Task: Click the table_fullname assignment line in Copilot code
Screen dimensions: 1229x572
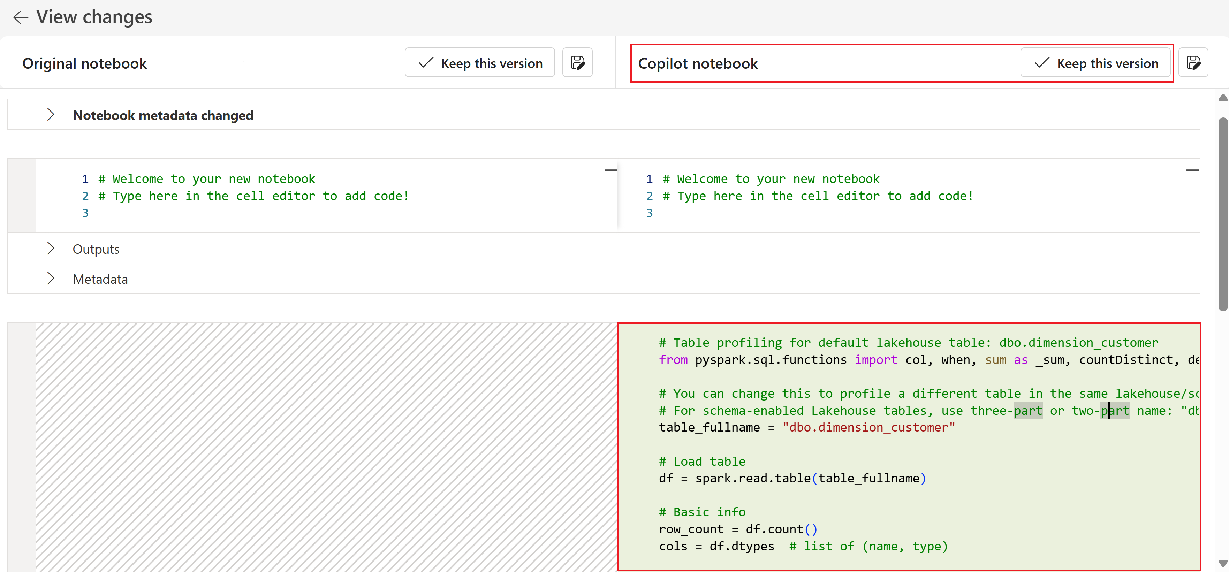Action: (x=806, y=427)
